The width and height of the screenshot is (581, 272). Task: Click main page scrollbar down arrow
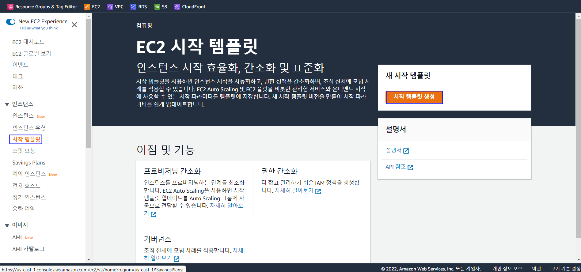coord(579,260)
